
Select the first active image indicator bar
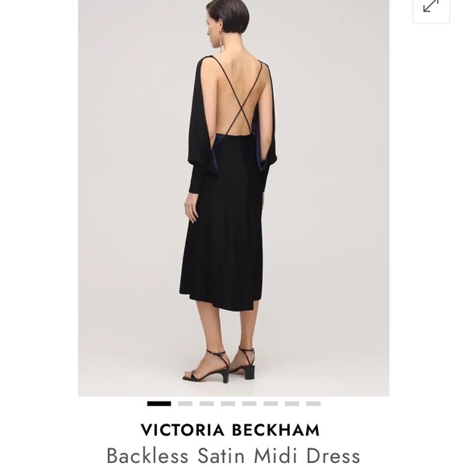[159, 403]
